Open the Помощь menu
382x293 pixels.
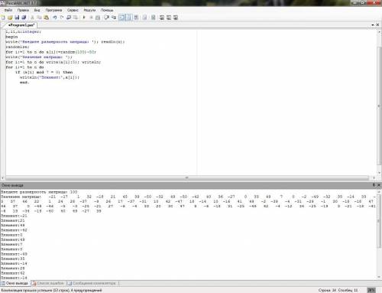[107, 10]
